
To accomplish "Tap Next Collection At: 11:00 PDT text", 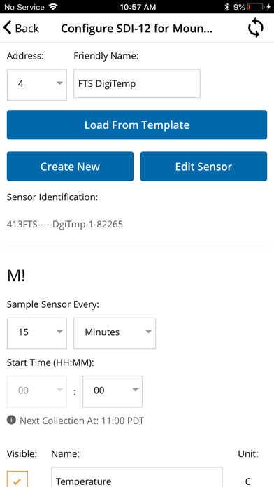I will 82,421.
